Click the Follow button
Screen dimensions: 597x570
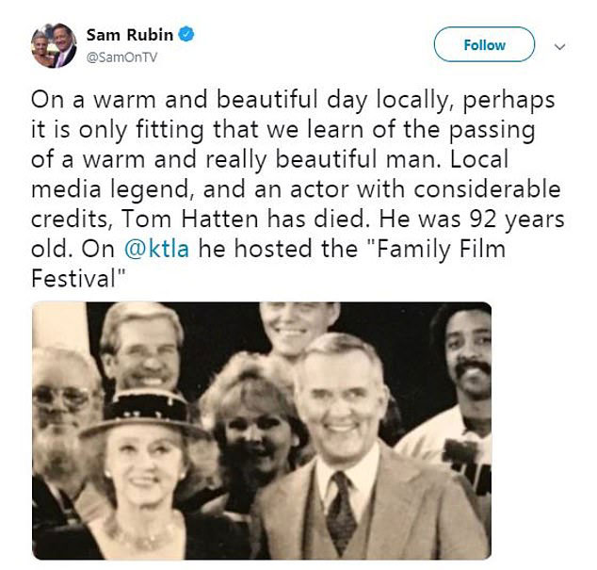point(483,45)
